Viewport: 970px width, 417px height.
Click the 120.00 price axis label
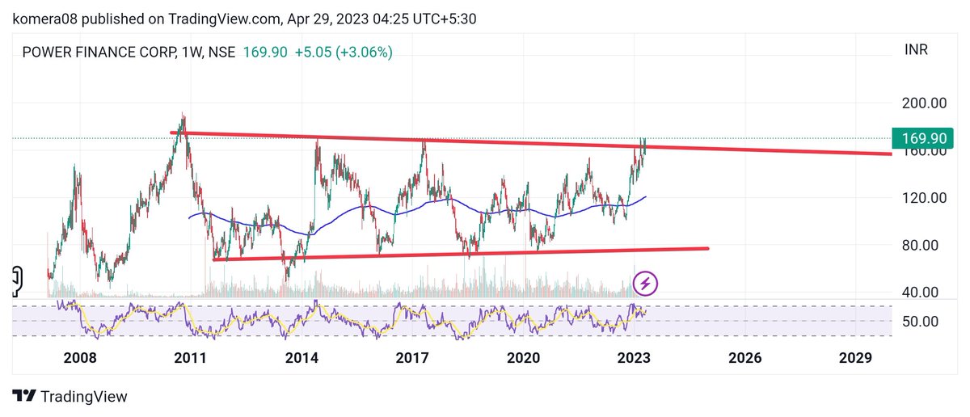[925, 198]
